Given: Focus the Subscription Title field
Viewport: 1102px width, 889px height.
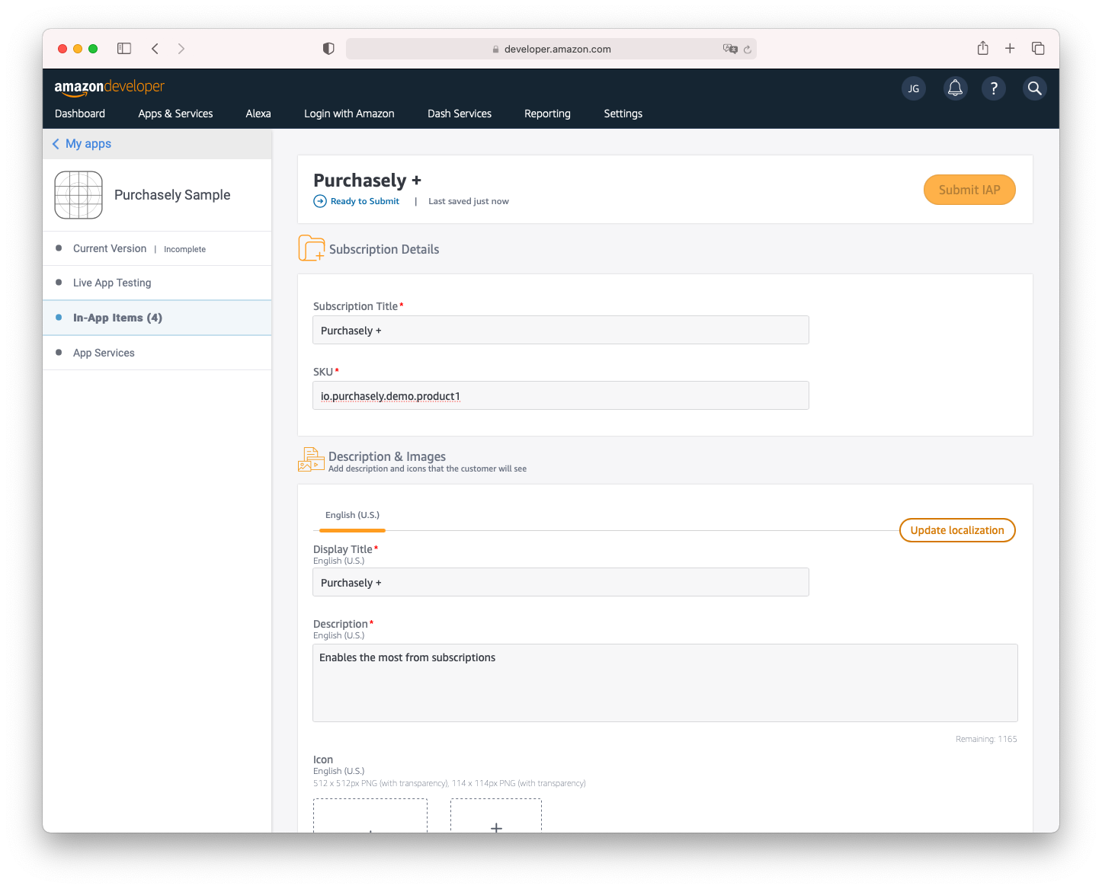Looking at the screenshot, I should [561, 330].
